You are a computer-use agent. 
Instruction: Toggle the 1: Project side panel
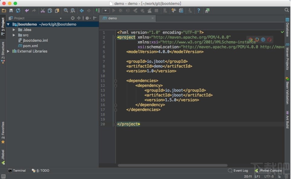3,25
